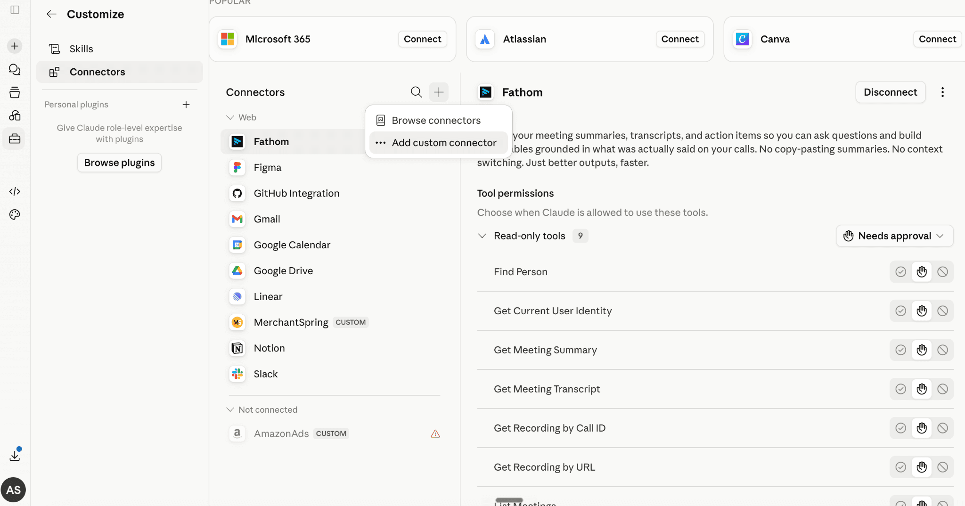Open the code icon in the sidebar

click(15, 191)
